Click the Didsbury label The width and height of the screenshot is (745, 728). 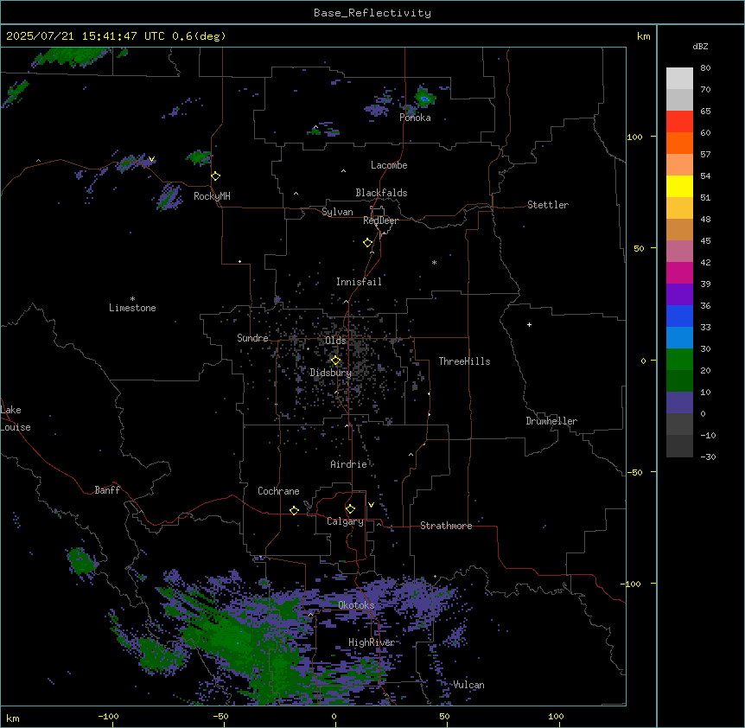pos(331,373)
